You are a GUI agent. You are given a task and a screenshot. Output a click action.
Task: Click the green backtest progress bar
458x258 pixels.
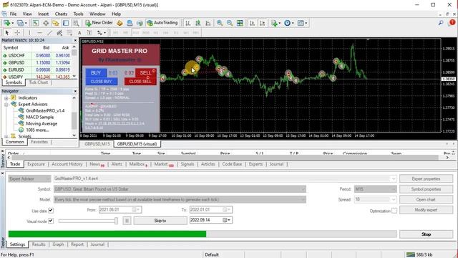[x=107, y=234]
